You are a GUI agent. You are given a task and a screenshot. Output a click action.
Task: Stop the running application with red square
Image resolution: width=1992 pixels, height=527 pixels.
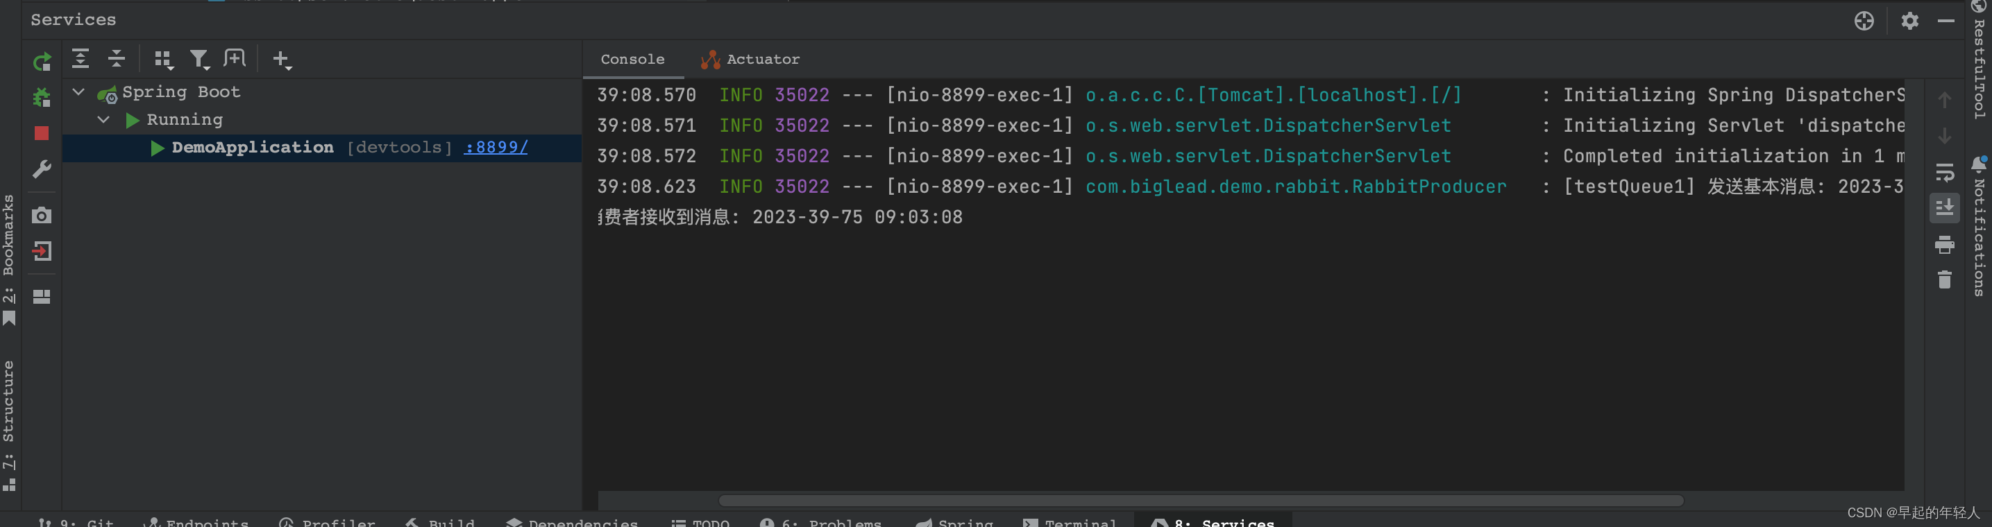pos(42,134)
